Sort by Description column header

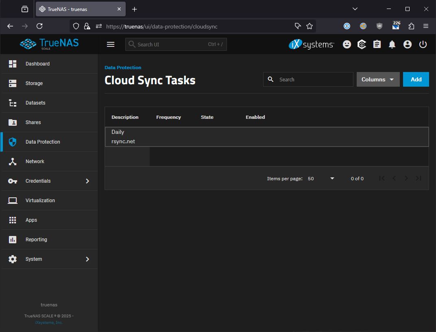[x=125, y=117]
